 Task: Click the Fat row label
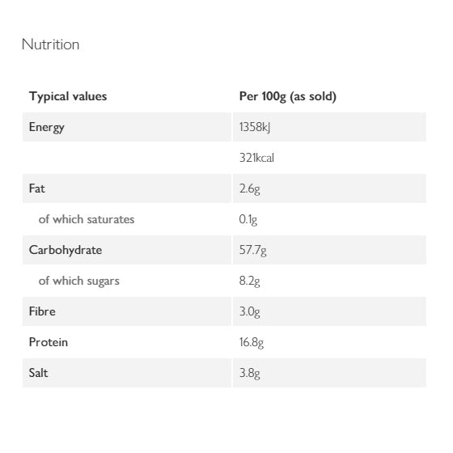(37, 188)
